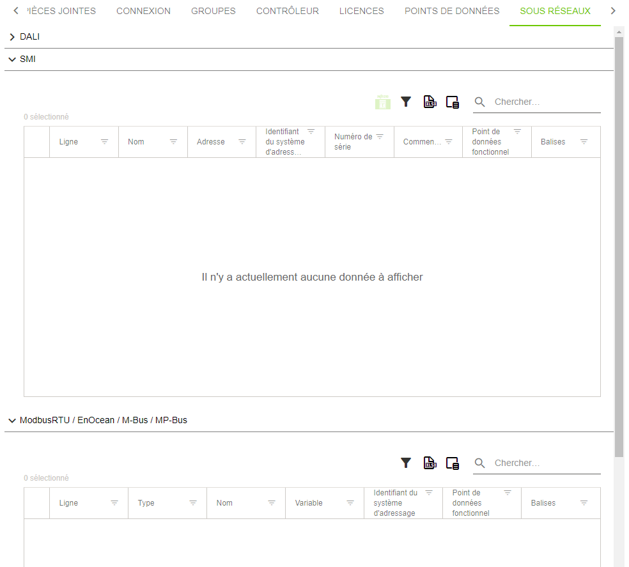Screen dimensions: 629x567
Task: Open filter for ModbusRTU Balises column
Action: pos(584,503)
